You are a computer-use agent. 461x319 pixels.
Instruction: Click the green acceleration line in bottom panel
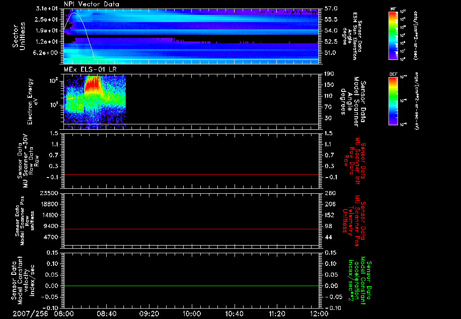tap(191, 286)
